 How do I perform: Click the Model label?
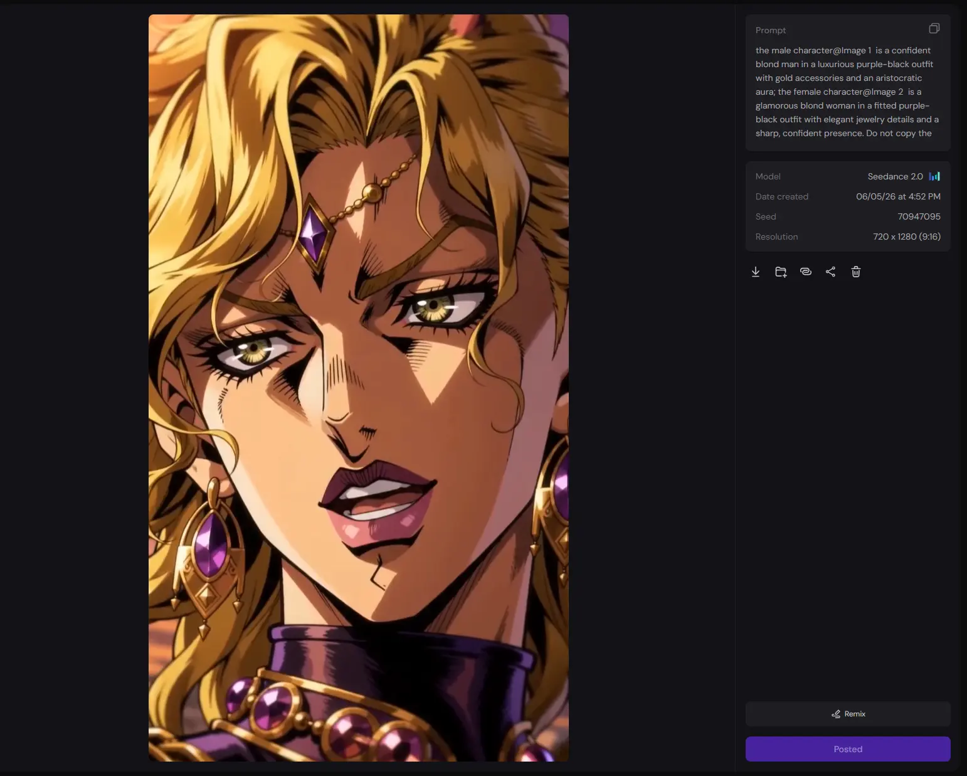(768, 176)
